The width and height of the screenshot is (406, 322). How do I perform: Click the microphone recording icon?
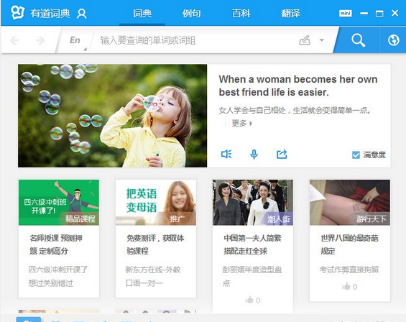pos(254,154)
